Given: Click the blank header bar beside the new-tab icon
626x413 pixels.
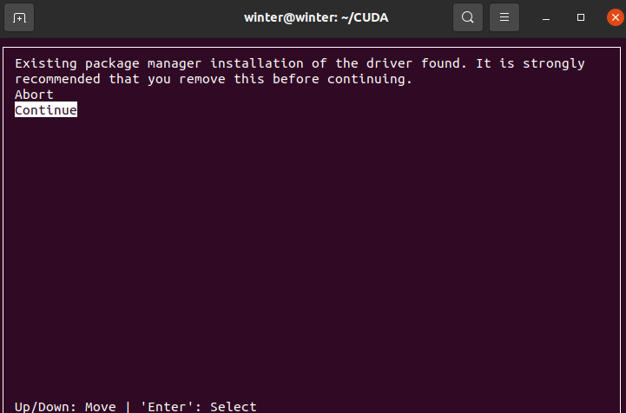Looking at the screenshot, I should coord(135,17).
